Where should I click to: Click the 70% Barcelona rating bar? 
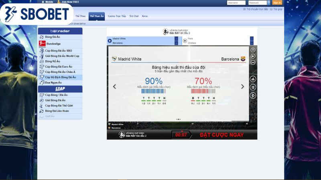point(203,91)
